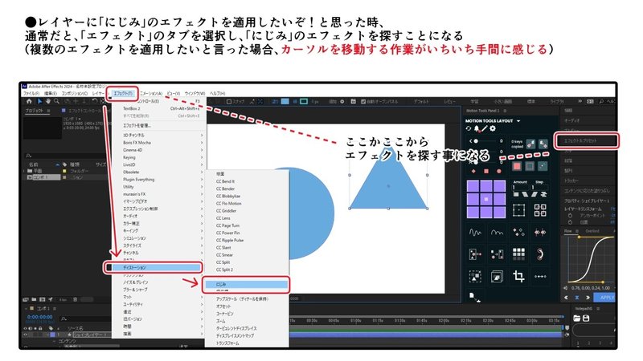The width and height of the screenshot is (643, 361).
Task: Select the Selection arrow tool
Action: pos(39,101)
